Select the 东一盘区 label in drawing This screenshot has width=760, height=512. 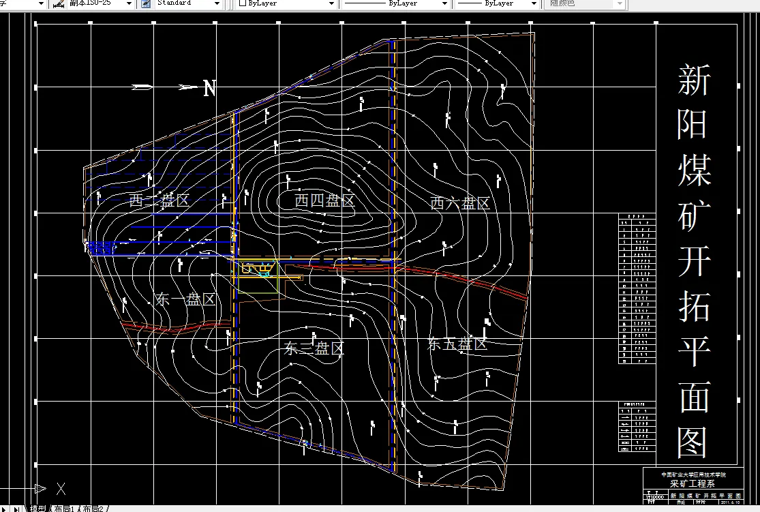[x=185, y=299]
